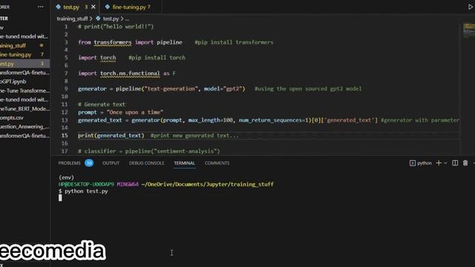Click 'max_length=100' in the generator call
This screenshot has height=267, width=475.
pyautogui.click(x=211, y=120)
